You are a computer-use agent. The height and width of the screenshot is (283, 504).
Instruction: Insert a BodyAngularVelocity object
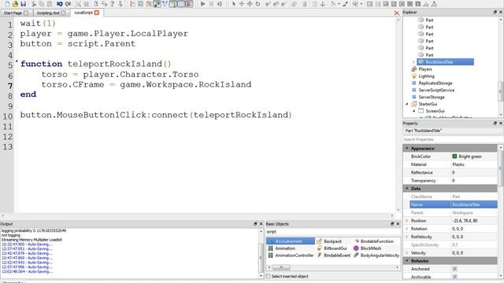pyautogui.click(x=376, y=255)
